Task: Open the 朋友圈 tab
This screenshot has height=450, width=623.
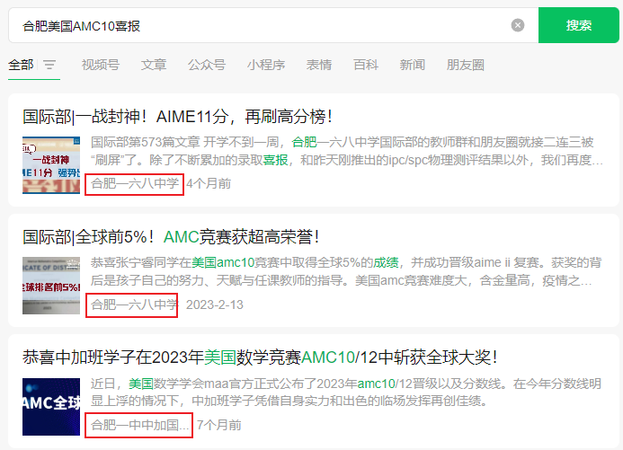Action: [x=466, y=65]
